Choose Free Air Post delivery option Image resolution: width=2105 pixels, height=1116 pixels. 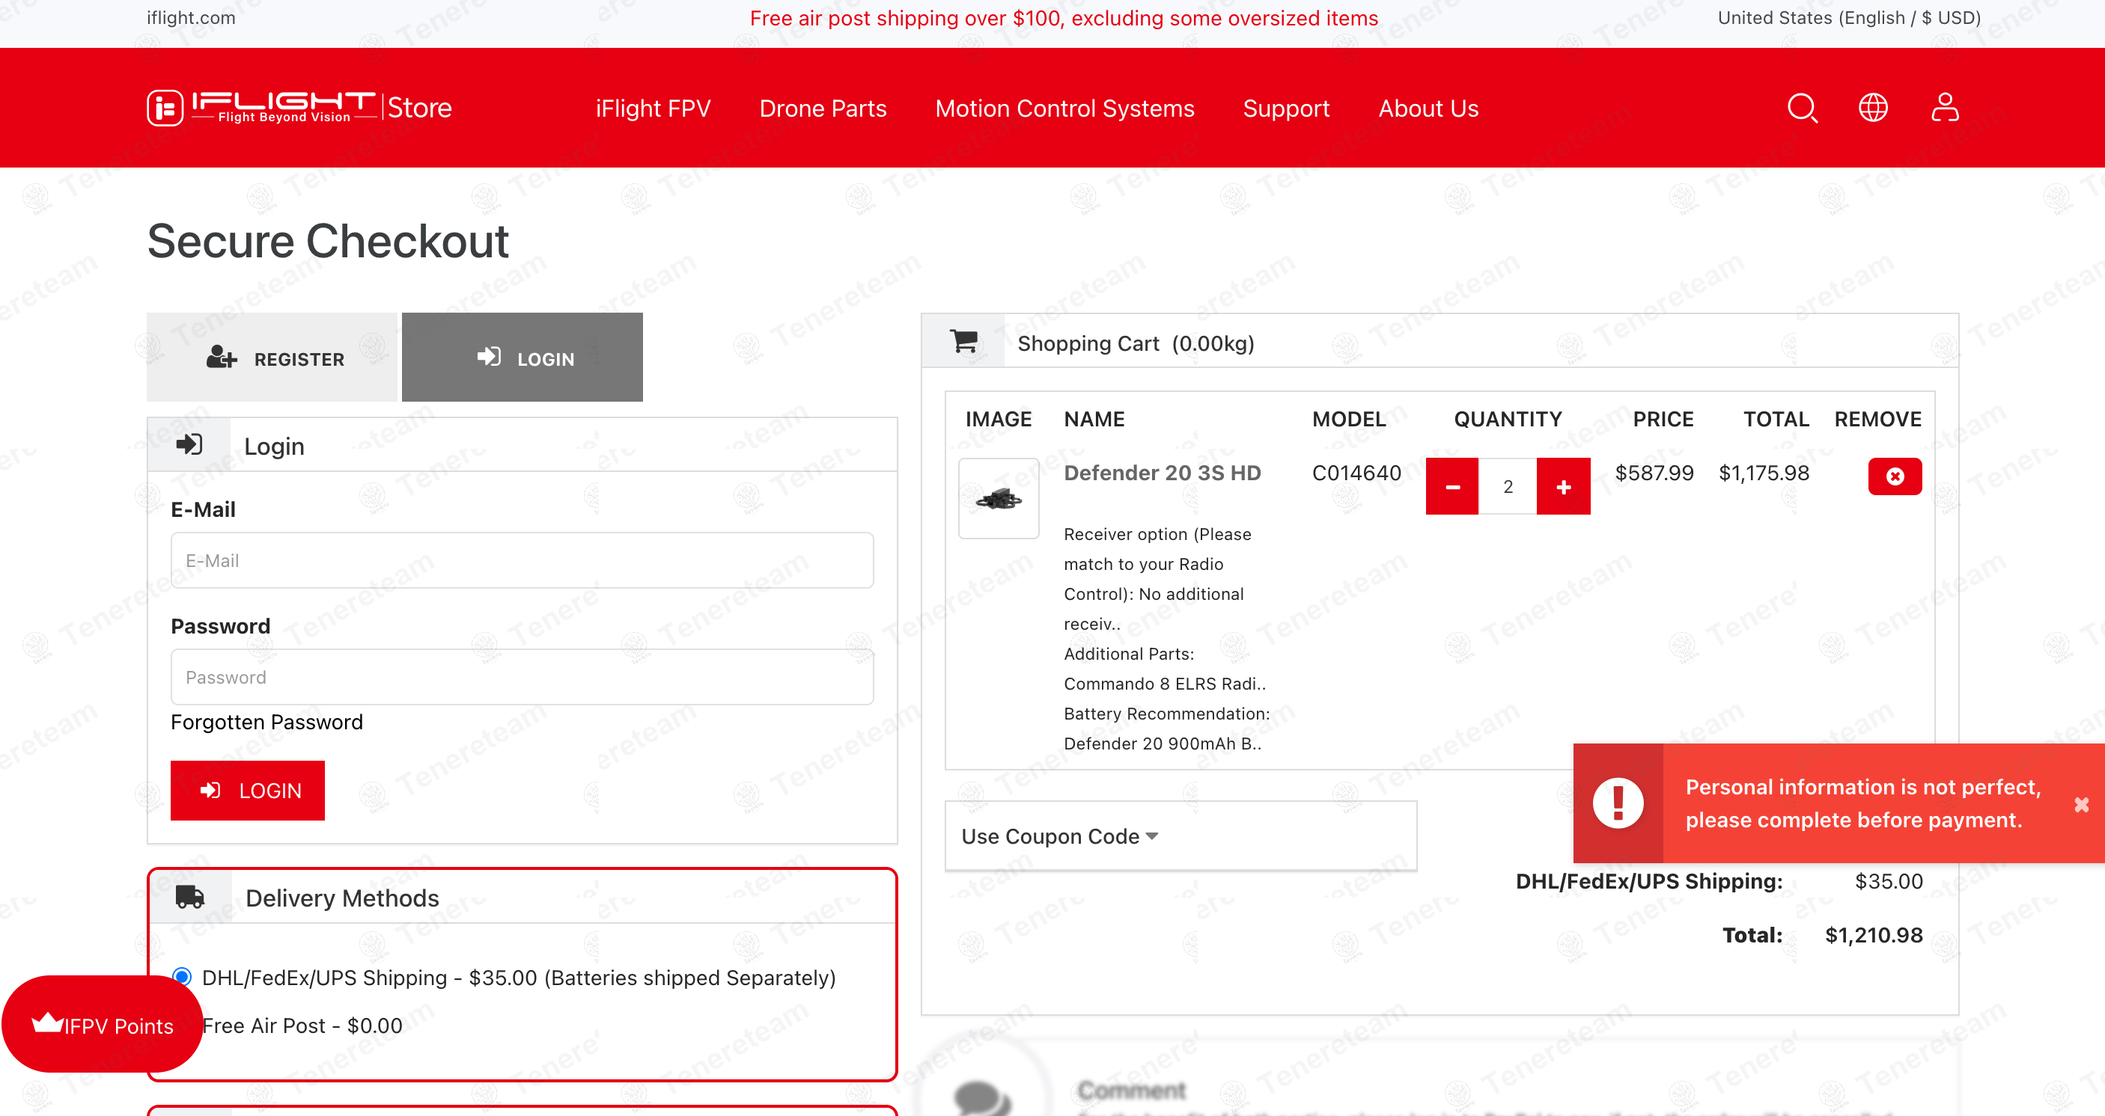coord(302,1025)
